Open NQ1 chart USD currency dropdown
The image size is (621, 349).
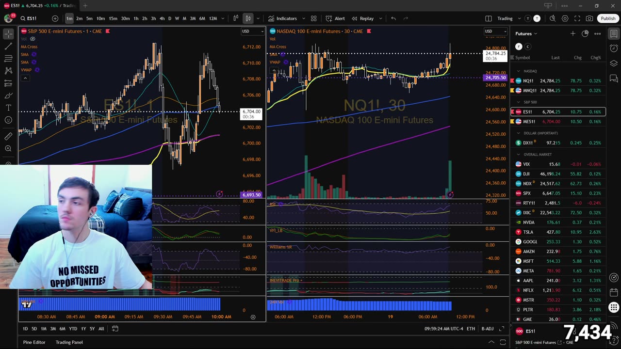tap(495, 31)
